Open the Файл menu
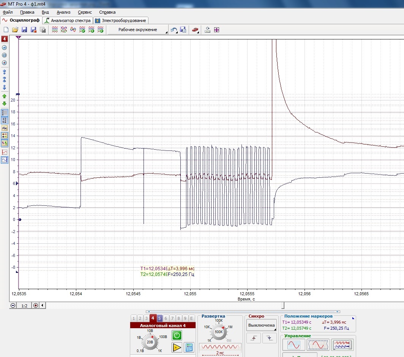The image size is (404, 357). point(8,12)
